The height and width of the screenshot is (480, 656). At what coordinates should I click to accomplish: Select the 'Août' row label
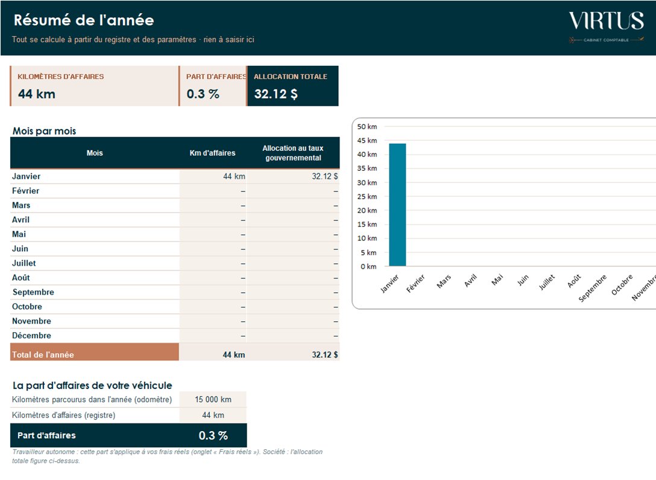click(21, 277)
